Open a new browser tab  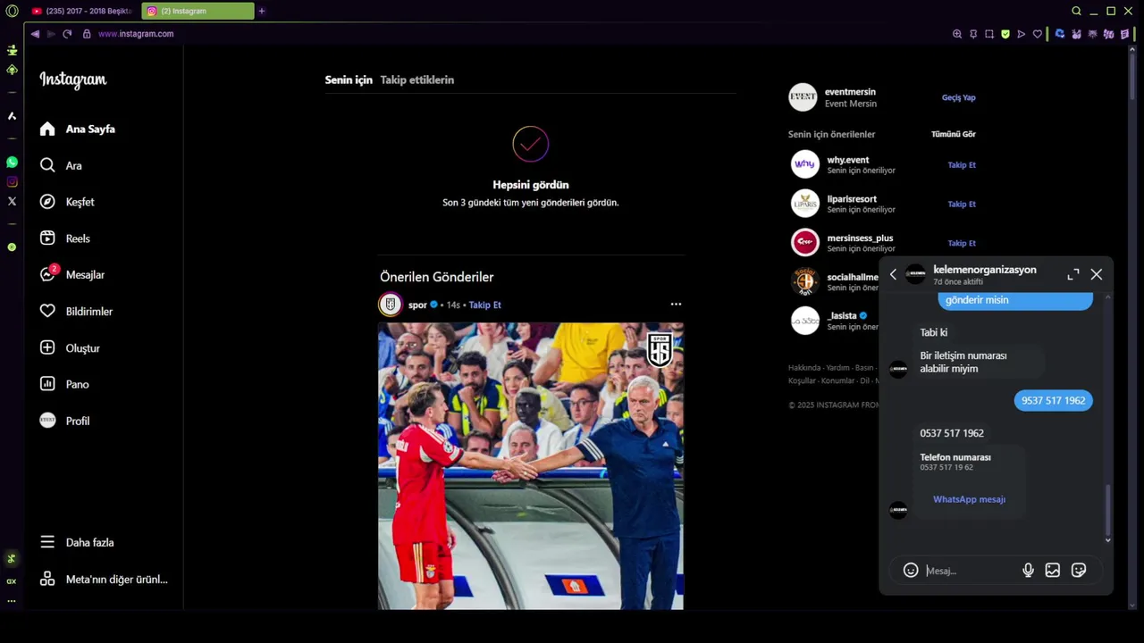(x=262, y=11)
